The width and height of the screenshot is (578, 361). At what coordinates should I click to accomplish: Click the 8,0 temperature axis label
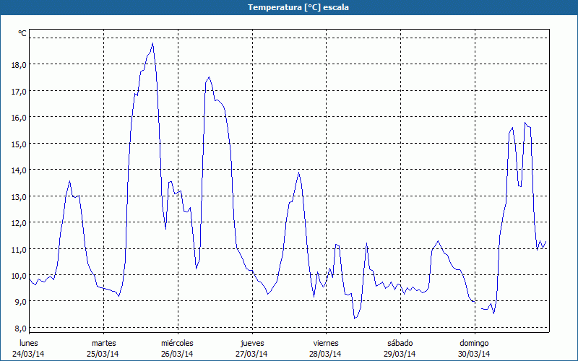pyautogui.click(x=20, y=328)
